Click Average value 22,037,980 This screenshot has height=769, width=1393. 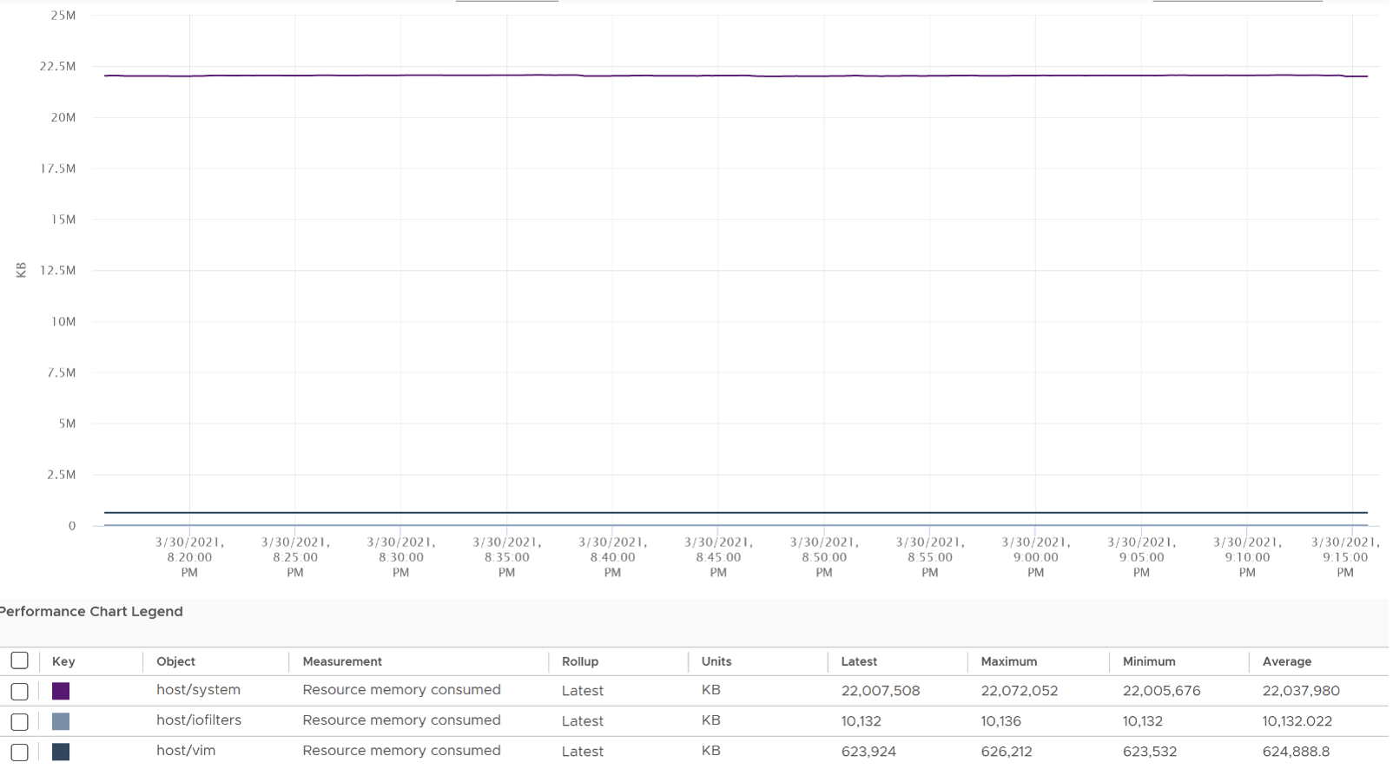point(1301,691)
